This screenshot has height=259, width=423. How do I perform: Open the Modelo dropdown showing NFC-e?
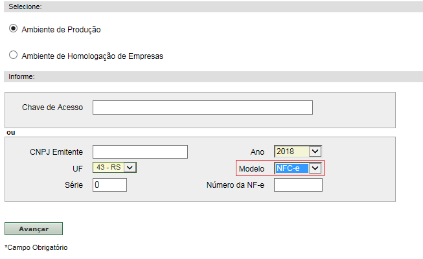coord(298,168)
